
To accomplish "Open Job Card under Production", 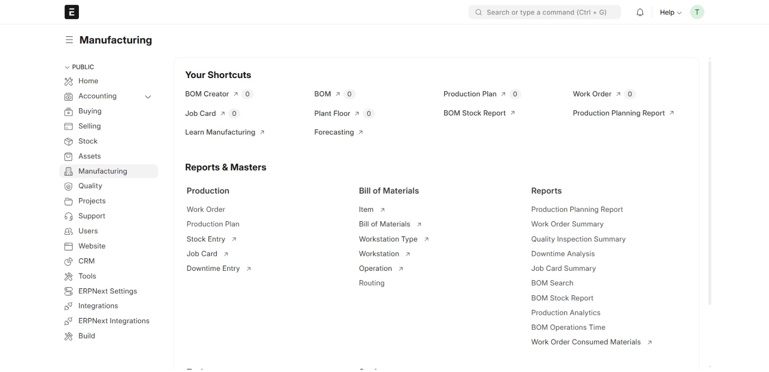I will (x=202, y=254).
